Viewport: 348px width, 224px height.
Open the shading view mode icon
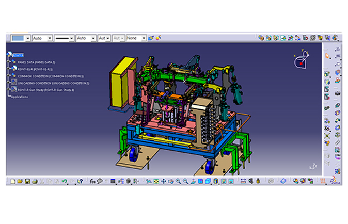pyautogui.click(x=216, y=181)
